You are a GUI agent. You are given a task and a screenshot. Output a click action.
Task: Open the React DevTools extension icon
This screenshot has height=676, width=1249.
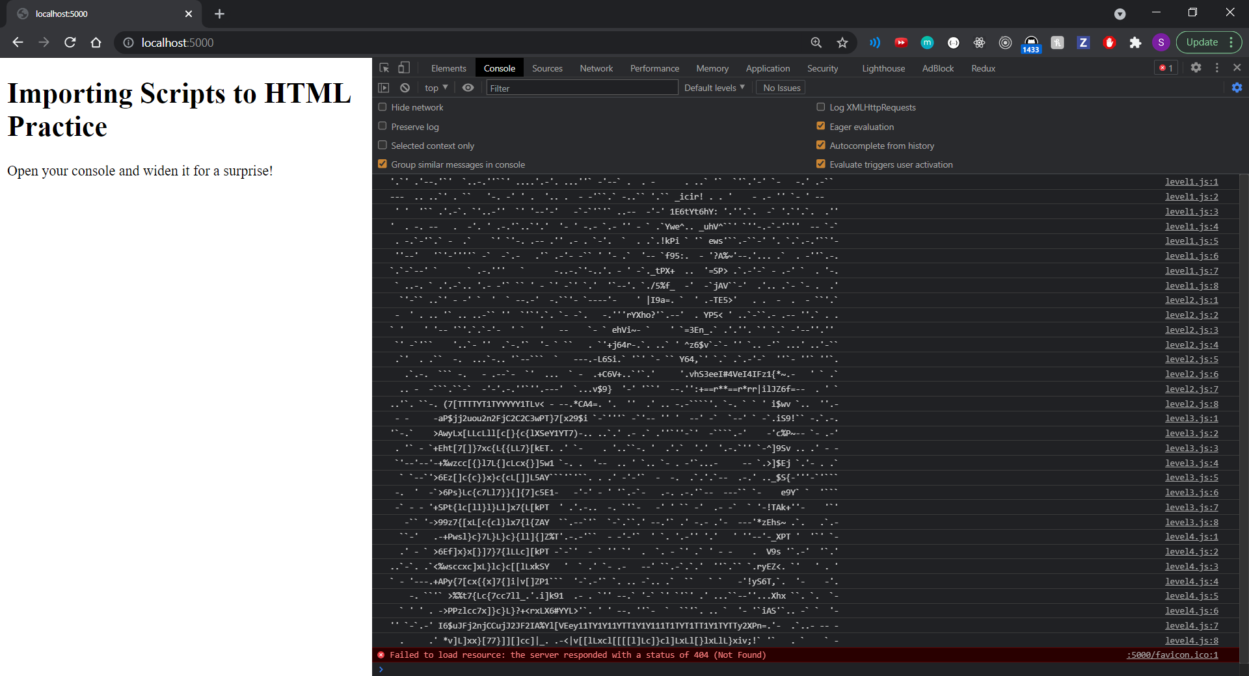979,43
